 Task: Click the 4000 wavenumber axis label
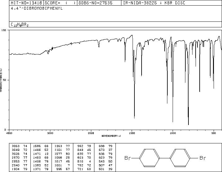[9, 133]
